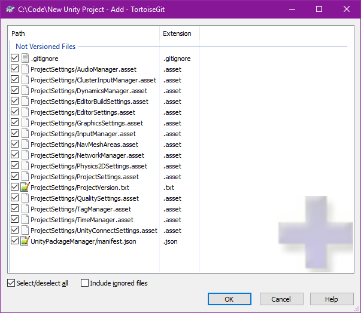This screenshot has width=361, height=313.
Task: Maximize the TortoiseGit Add window
Action: (x=319, y=9)
